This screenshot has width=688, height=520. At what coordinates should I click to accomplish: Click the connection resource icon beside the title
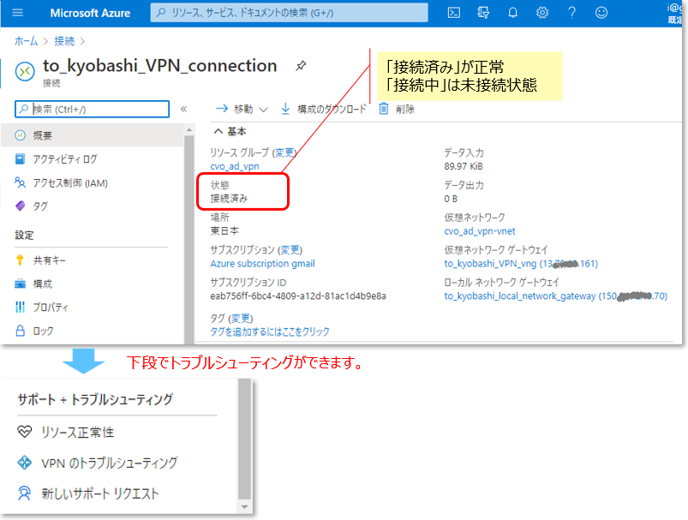click(25, 71)
